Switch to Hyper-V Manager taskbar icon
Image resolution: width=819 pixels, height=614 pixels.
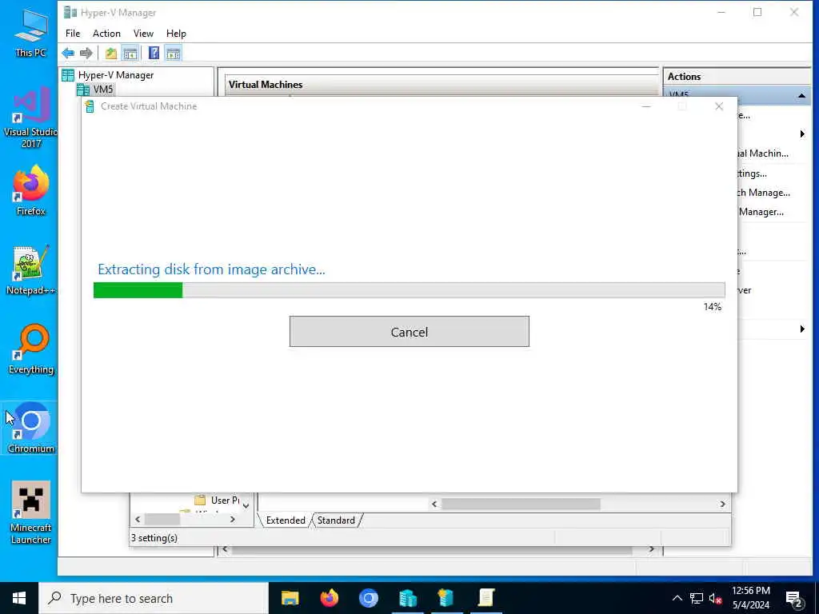407,598
